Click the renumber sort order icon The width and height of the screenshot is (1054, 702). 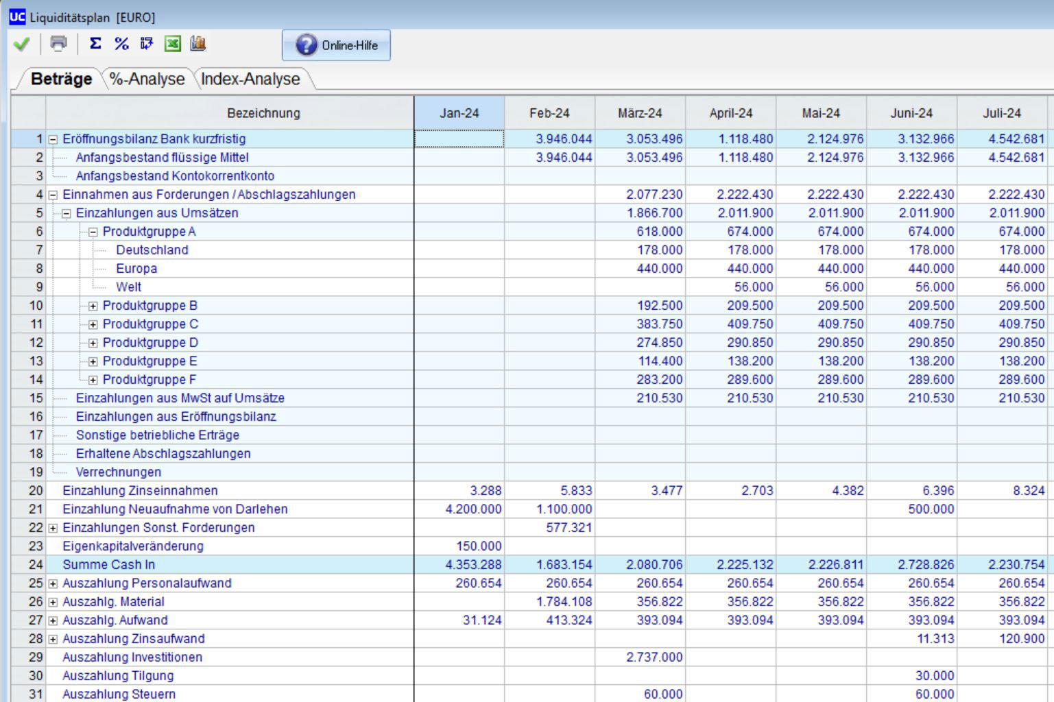[147, 44]
